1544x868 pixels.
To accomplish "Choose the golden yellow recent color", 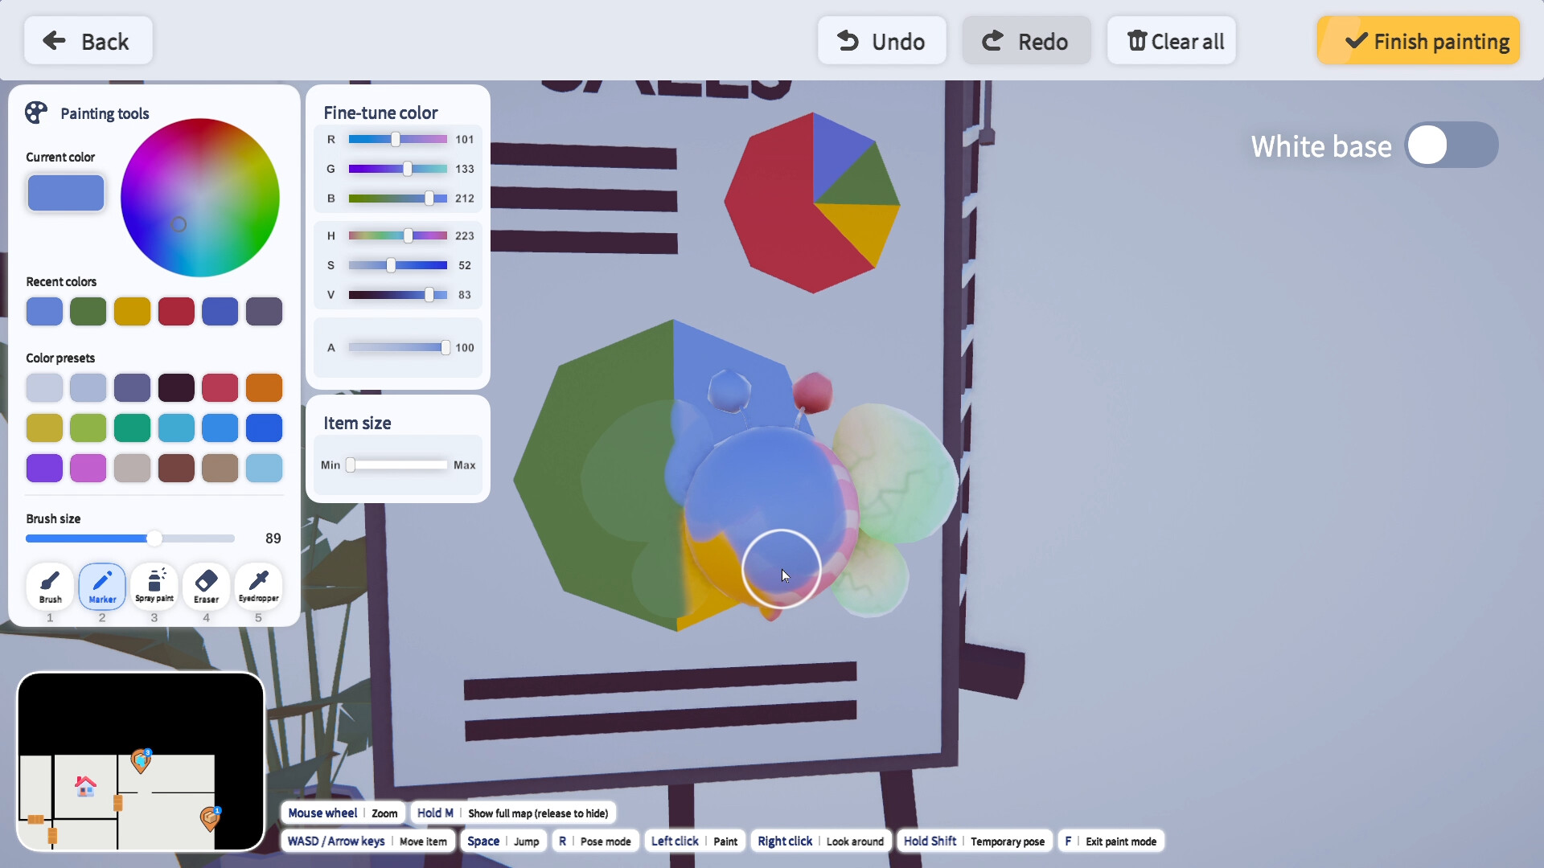I will (132, 312).
